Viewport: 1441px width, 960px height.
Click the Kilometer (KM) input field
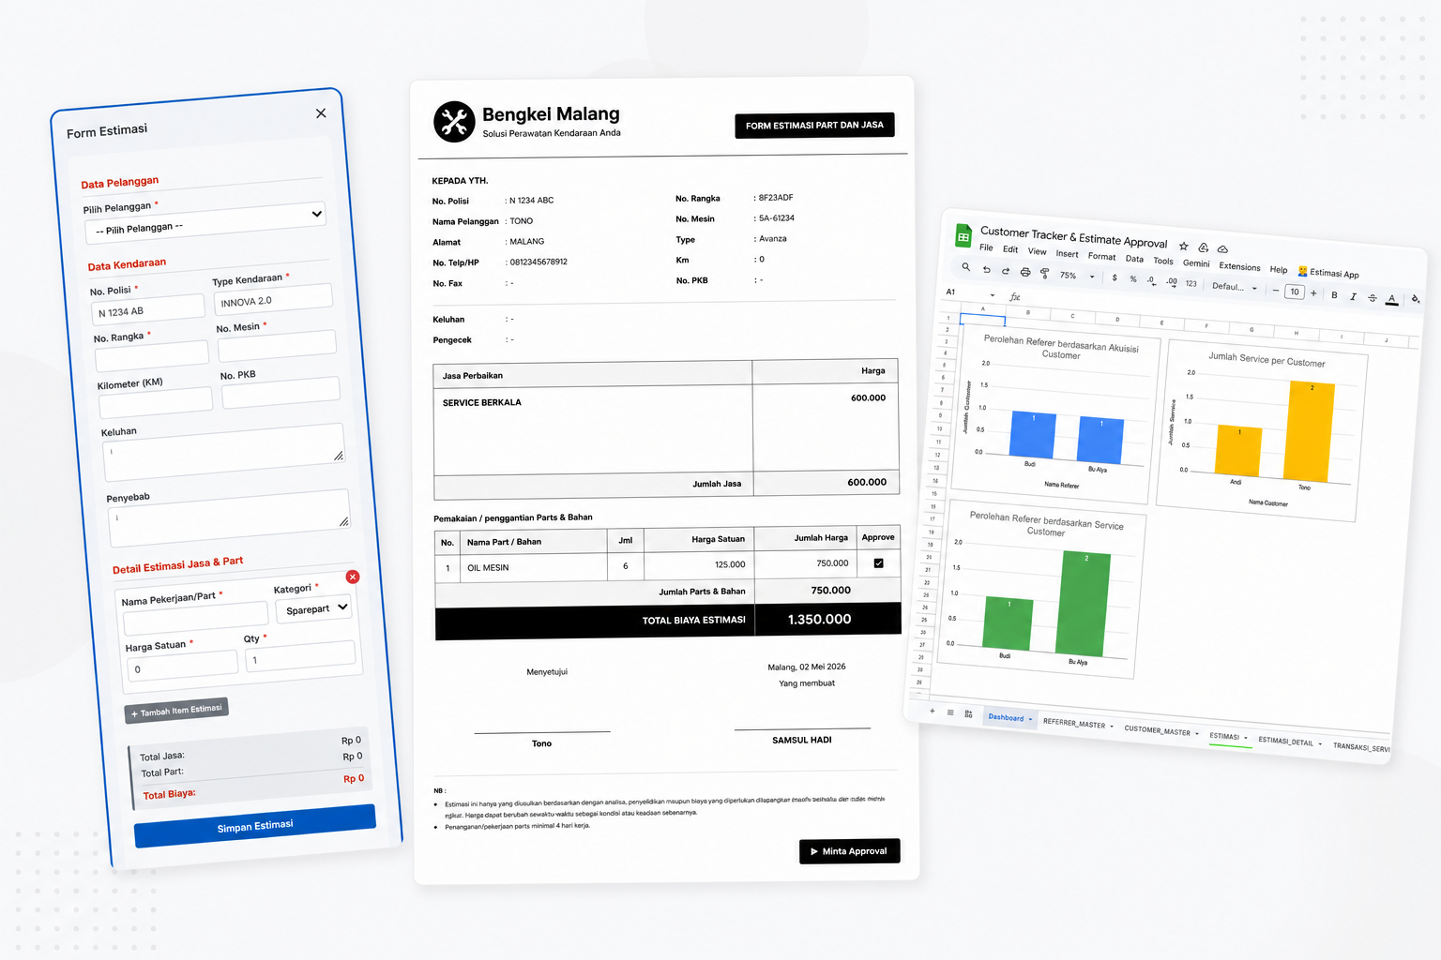tap(156, 402)
